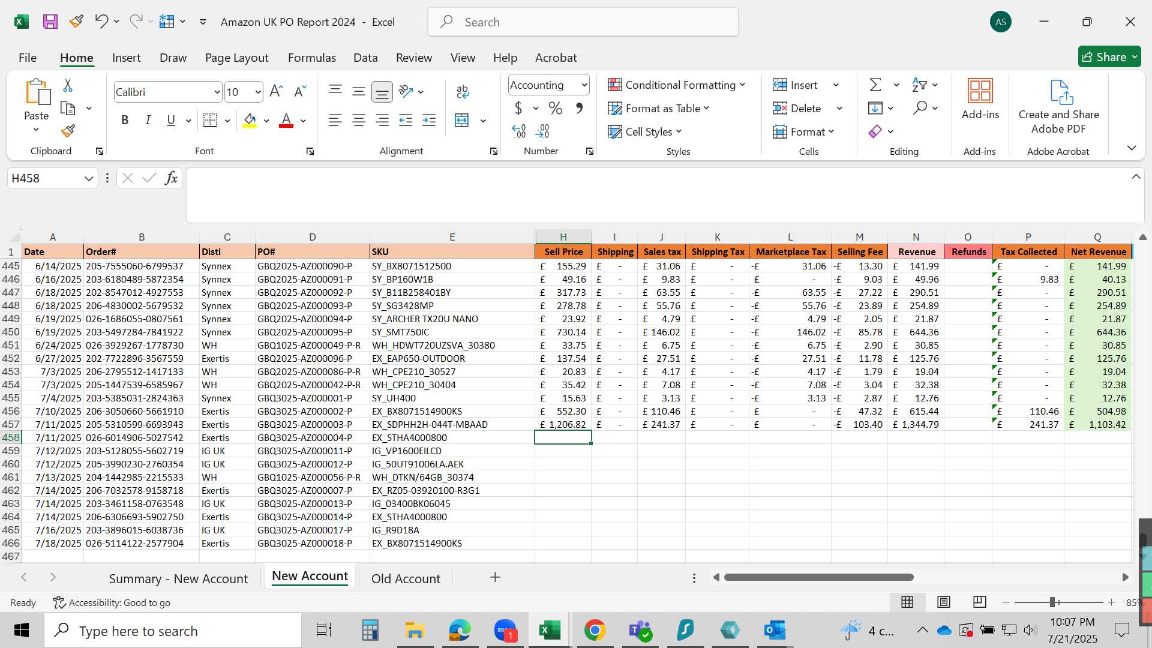This screenshot has height=648, width=1152.
Task: Open the Font dialog launcher
Action: tap(310, 152)
